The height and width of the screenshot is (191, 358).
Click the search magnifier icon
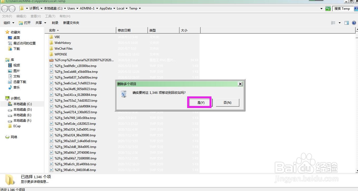click(x=356, y=9)
